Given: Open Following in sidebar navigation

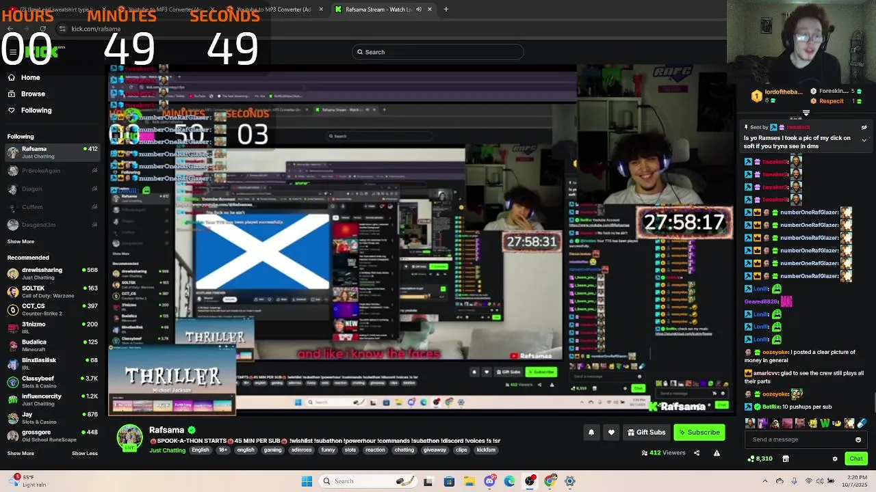Looking at the screenshot, I should (x=29, y=110).
